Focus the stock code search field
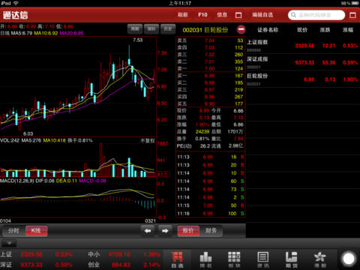This screenshot has height=270, width=360. click(316, 15)
